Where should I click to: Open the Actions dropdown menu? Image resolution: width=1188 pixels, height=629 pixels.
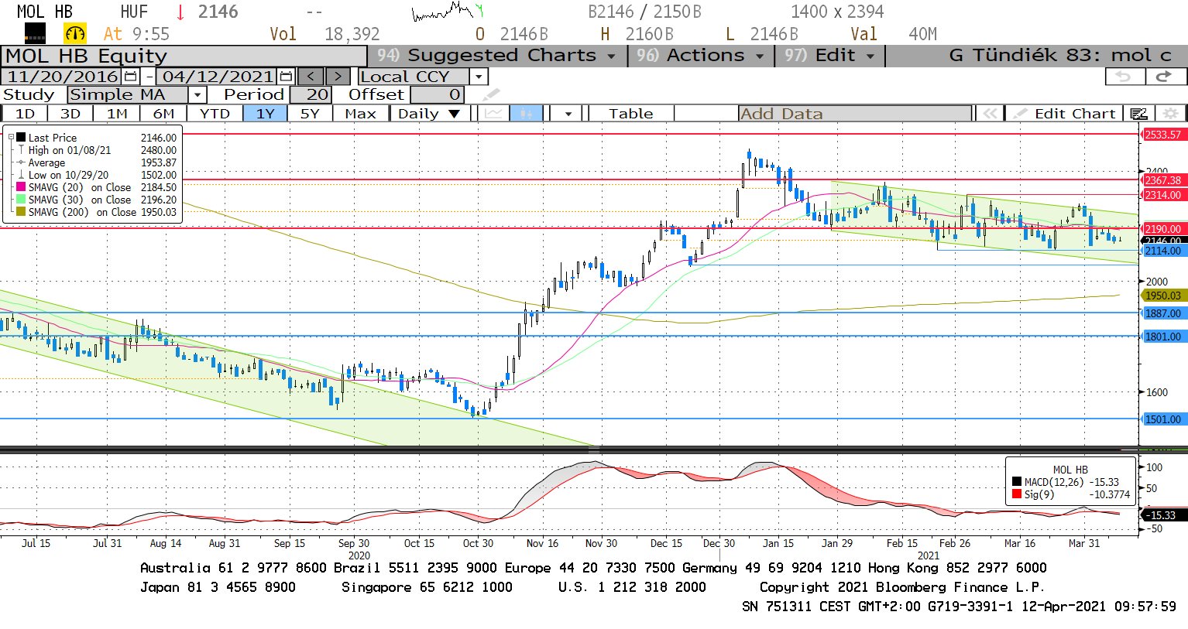[702, 56]
